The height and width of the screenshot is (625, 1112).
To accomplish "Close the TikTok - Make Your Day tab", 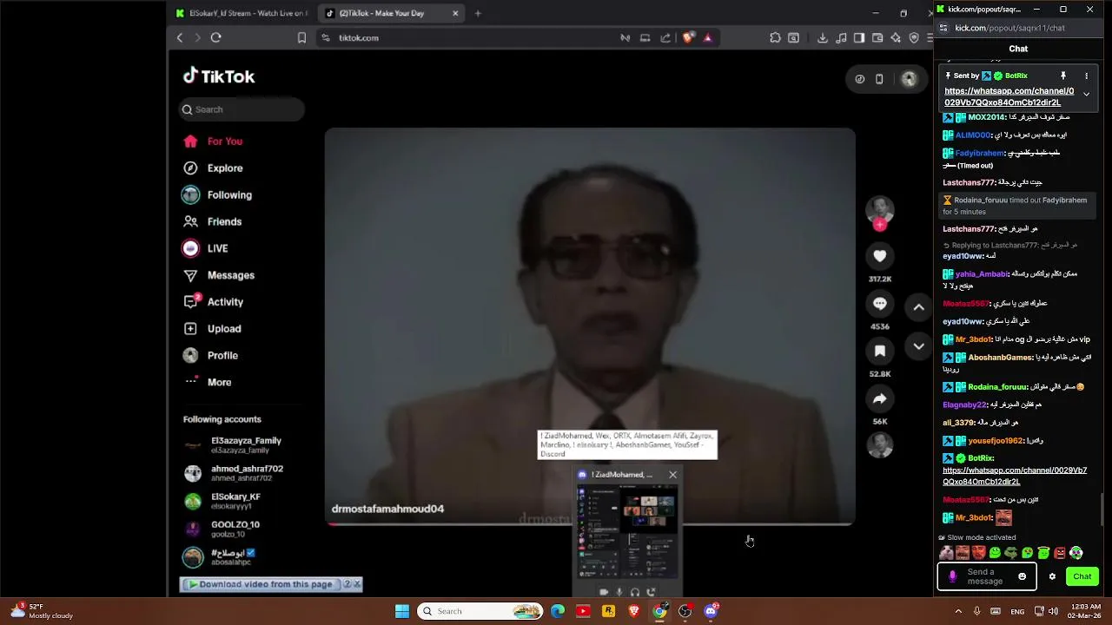I will (455, 13).
